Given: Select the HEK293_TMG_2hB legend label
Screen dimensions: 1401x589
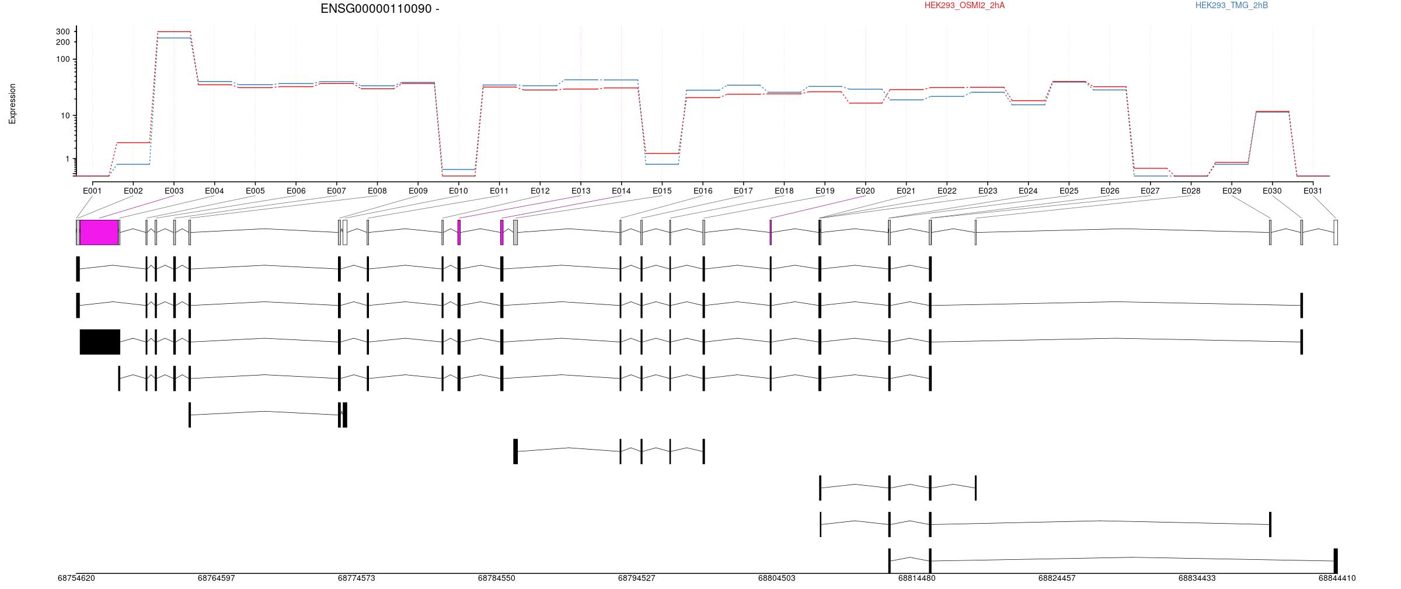Looking at the screenshot, I should pos(1232,5).
